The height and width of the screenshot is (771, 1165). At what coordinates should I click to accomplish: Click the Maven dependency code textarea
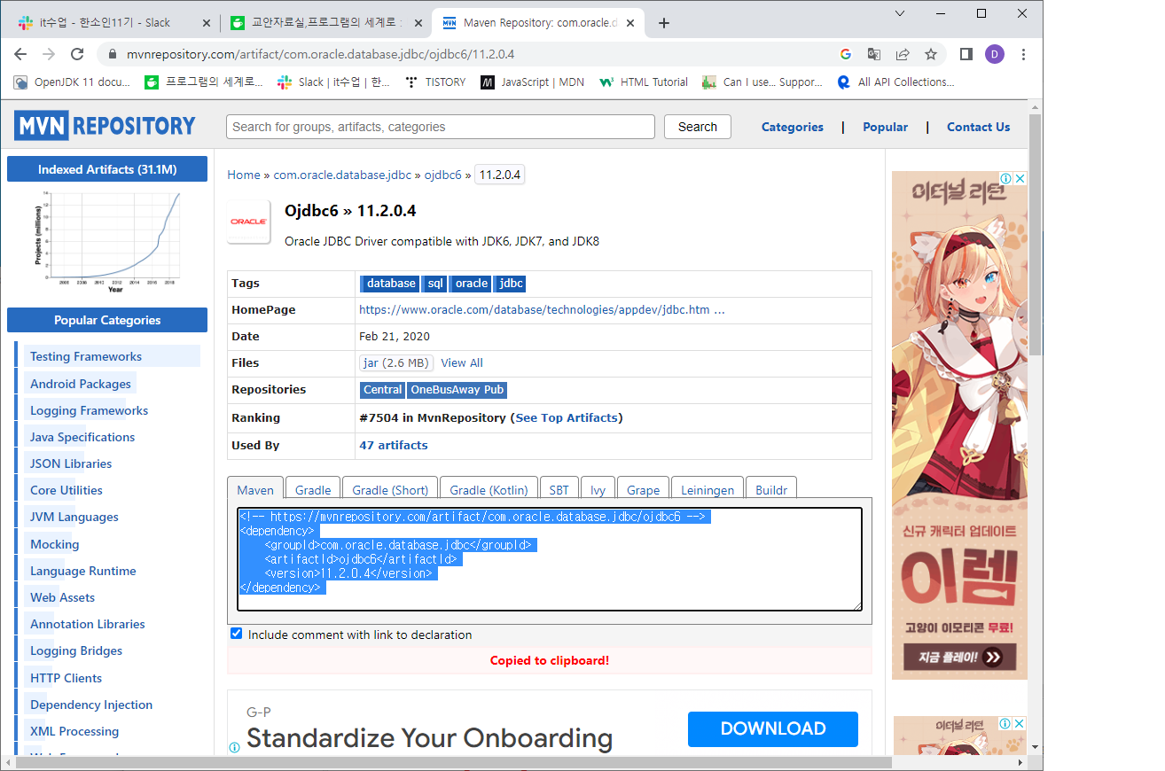(550, 559)
